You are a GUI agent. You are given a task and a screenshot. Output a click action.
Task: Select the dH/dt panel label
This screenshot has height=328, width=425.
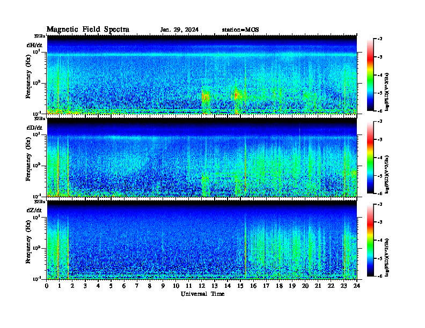coord(34,45)
